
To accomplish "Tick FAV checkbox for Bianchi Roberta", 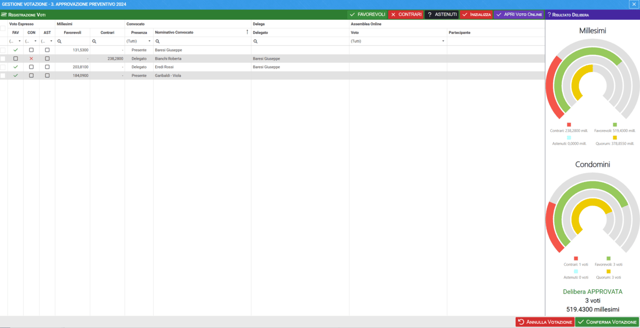I will [15, 59].
